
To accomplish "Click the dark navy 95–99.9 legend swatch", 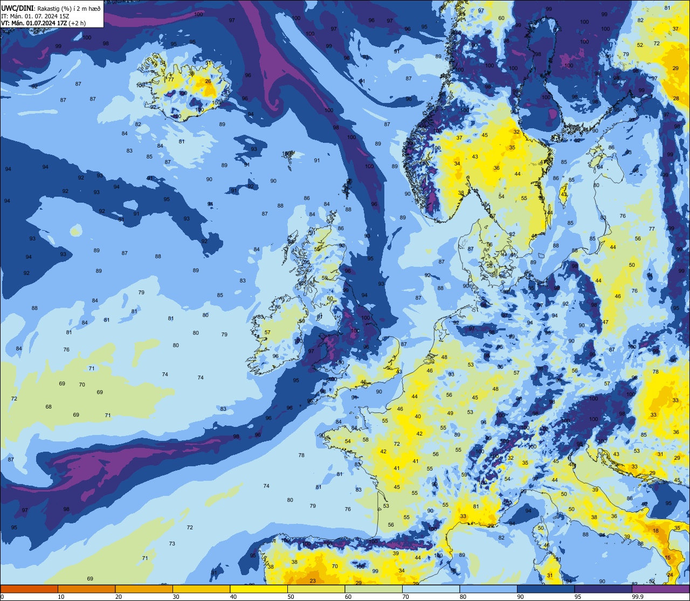I will (603, 589).
